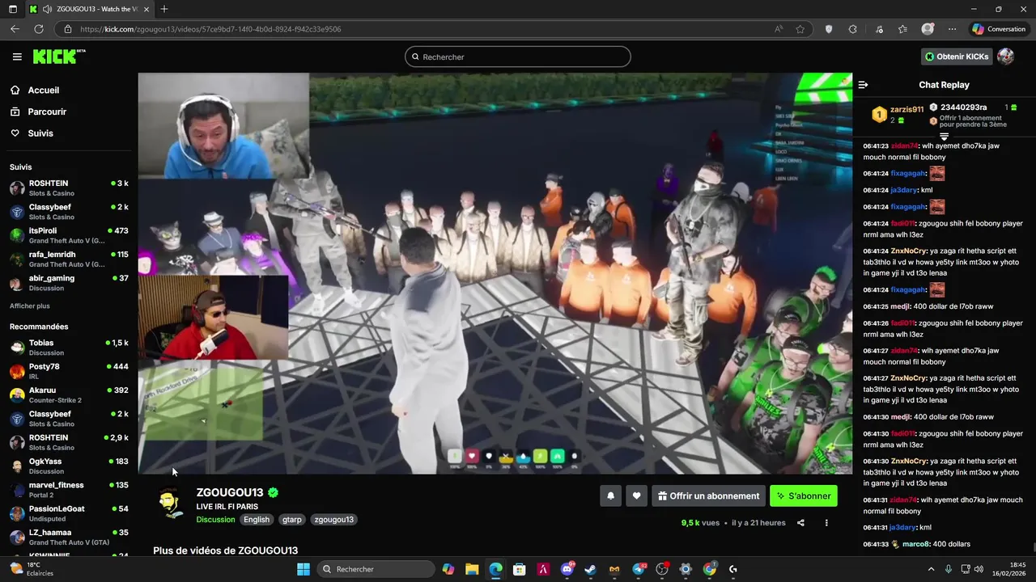Select the English tag

tap(257, 520)
